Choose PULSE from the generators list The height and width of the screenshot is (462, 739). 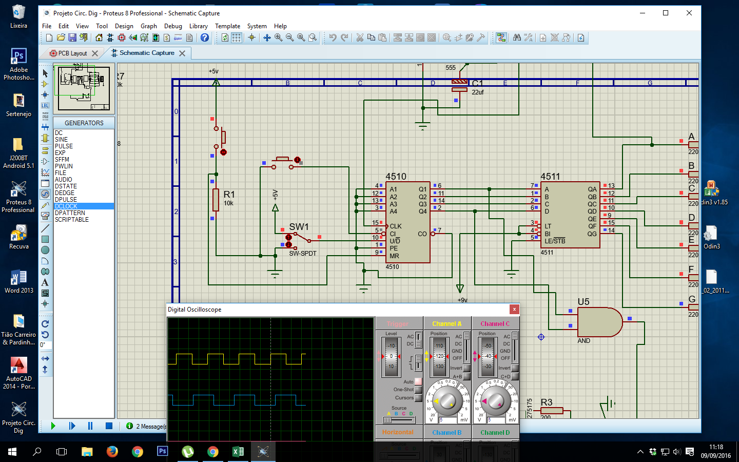pos(84,146)
